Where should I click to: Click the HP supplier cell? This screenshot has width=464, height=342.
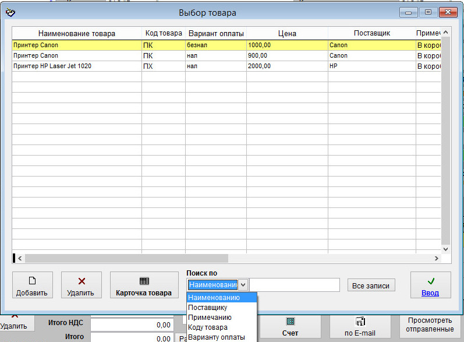click(372, 66)
